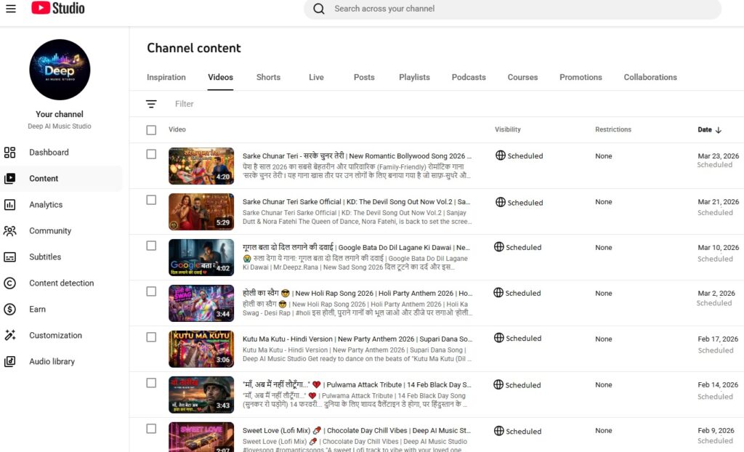The height and width of the screenshot is (452, 744).
Task: Select the Kutu Ma Kutu video checkbox
Action: (151, 337)
